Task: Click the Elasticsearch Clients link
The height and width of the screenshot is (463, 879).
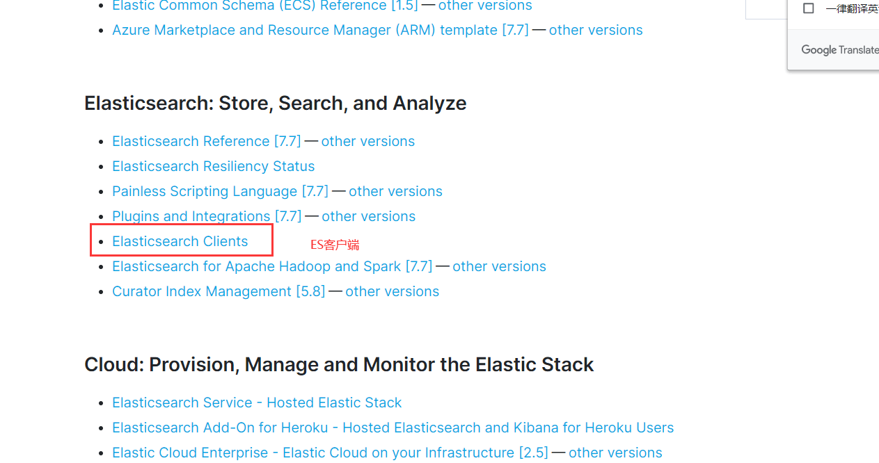Action: coord(180,241)
